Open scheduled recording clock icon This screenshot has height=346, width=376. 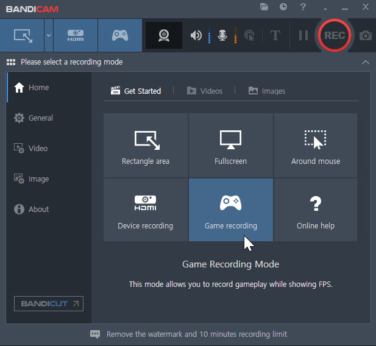(283, 7)
